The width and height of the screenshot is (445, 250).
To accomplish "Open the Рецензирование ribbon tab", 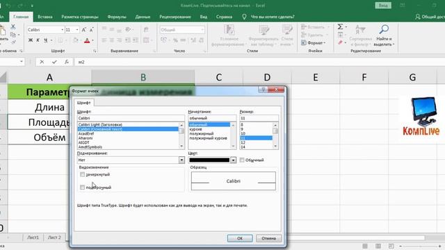I will 175,17.
